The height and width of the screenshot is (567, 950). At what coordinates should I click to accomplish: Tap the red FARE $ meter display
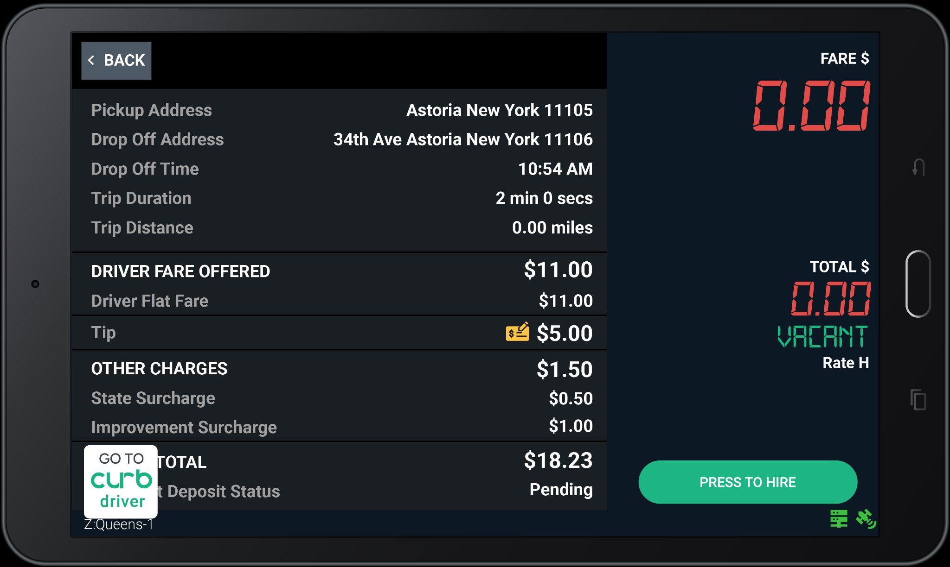[x=811, y=106]
